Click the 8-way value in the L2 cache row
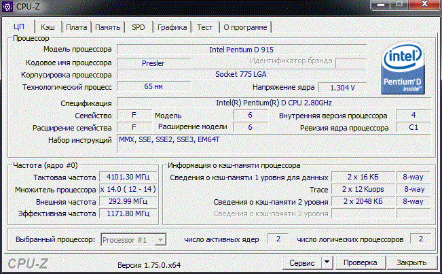The width and height of the screenshot is (442, 274). [x=413, y=201]
